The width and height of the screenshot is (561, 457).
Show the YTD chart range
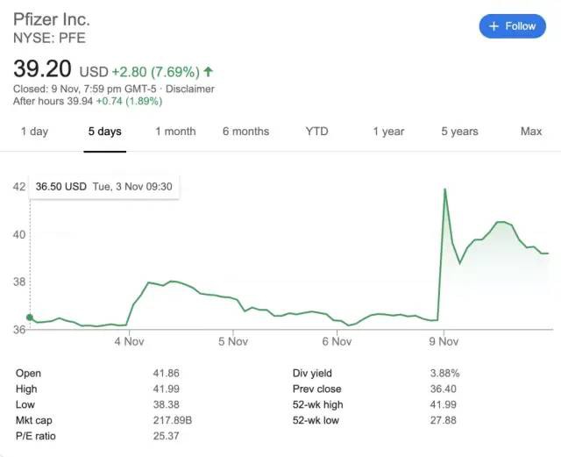[x=316, y=132]
